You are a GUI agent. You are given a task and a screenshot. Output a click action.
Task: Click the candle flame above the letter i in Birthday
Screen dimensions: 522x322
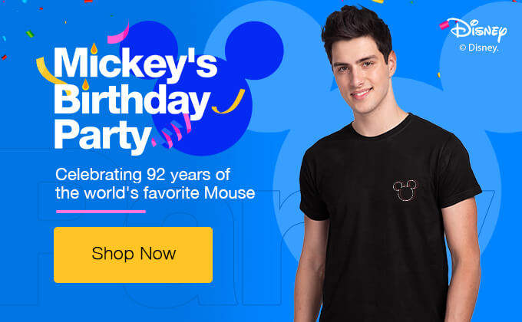click(x=85, y=84)
